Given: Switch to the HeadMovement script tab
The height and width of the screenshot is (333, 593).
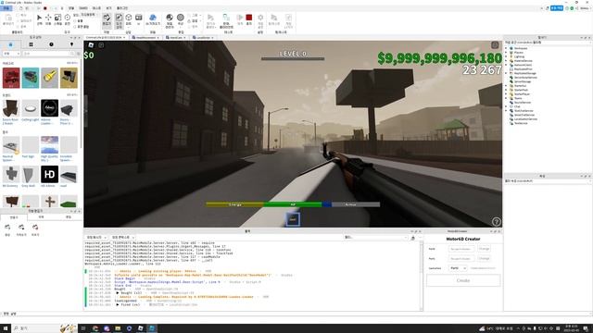Looking at the screenshot, I should click(145, 37).
